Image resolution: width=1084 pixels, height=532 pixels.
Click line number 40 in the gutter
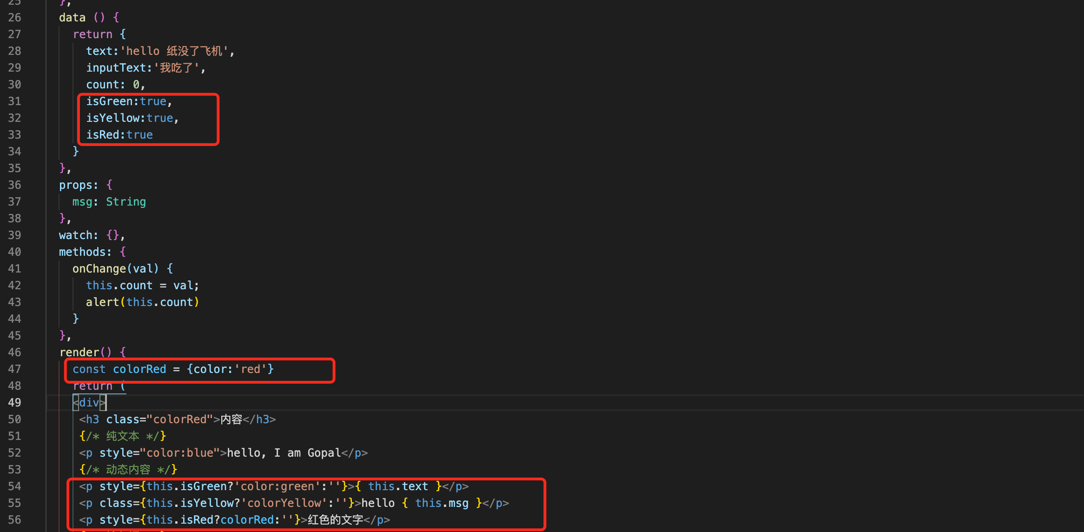point(14,252)
